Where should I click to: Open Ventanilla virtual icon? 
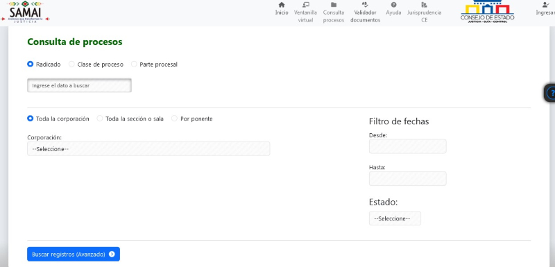click(x=306, y=5)
